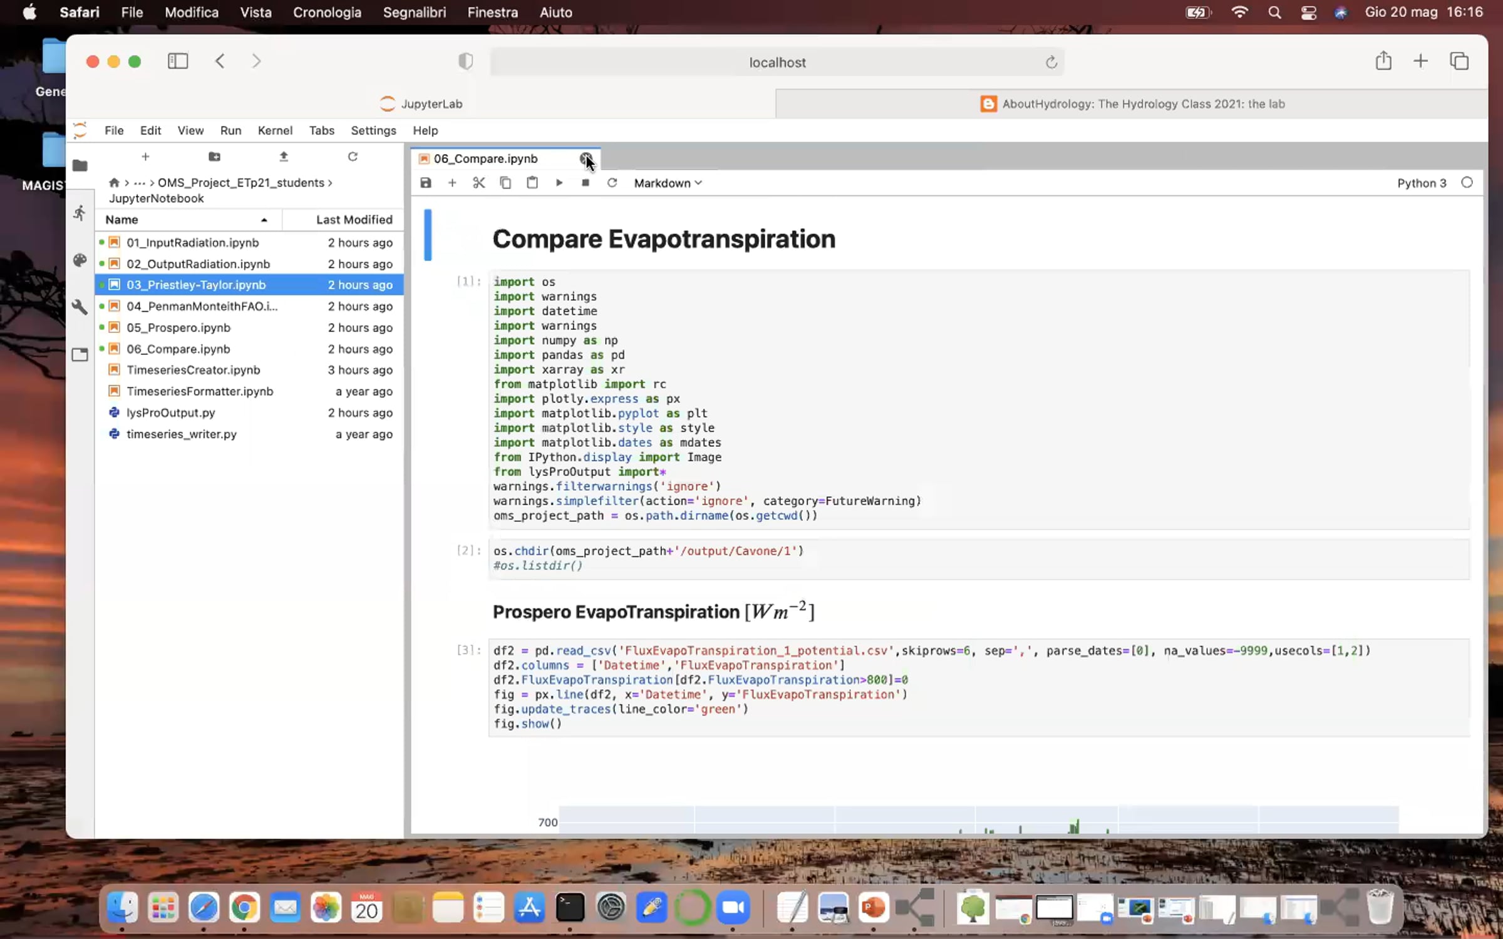Select 04_PenmanMonteithFAO notebook file
1503x939 pixels.
(x=249, y=306)
